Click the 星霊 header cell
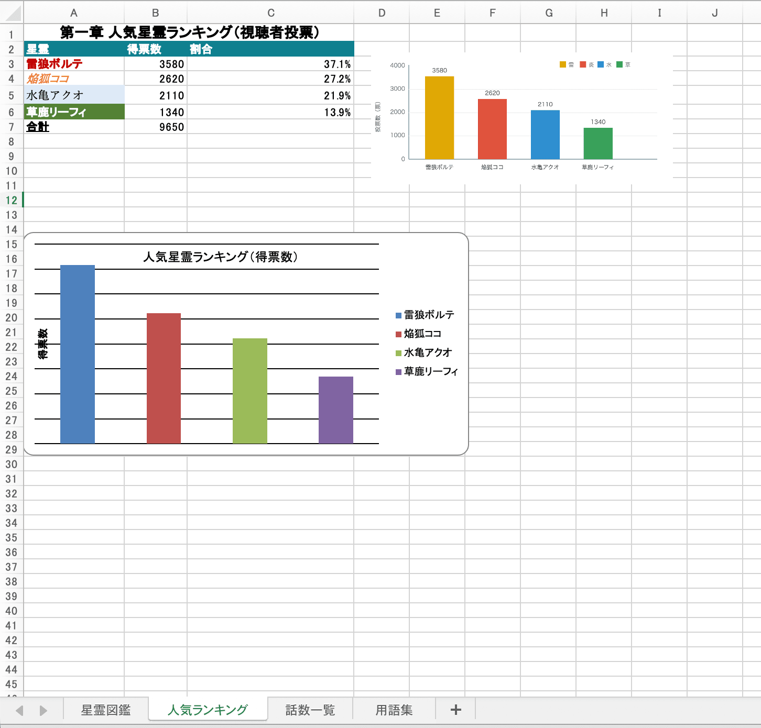This screenshot has width=761, height=728. pyautogui.click(x=74, y=49)
